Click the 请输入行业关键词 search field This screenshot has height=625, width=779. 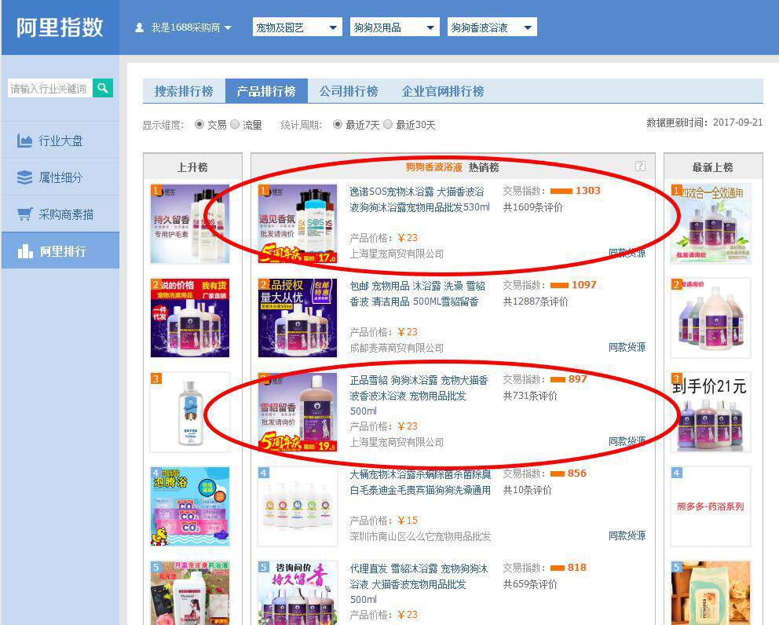tap(49, 89)
